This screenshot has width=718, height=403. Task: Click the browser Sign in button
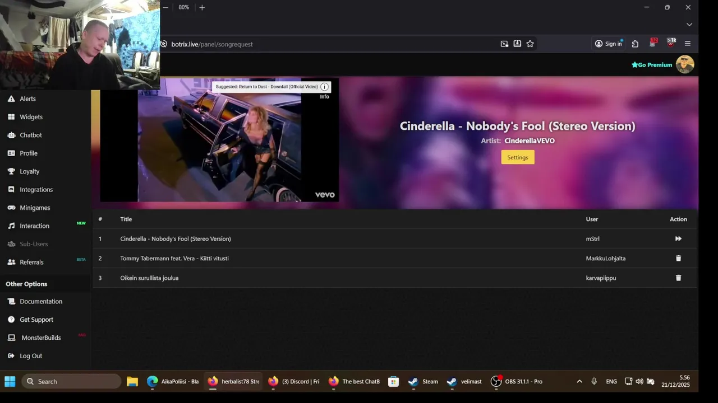(x=609, y=44)
